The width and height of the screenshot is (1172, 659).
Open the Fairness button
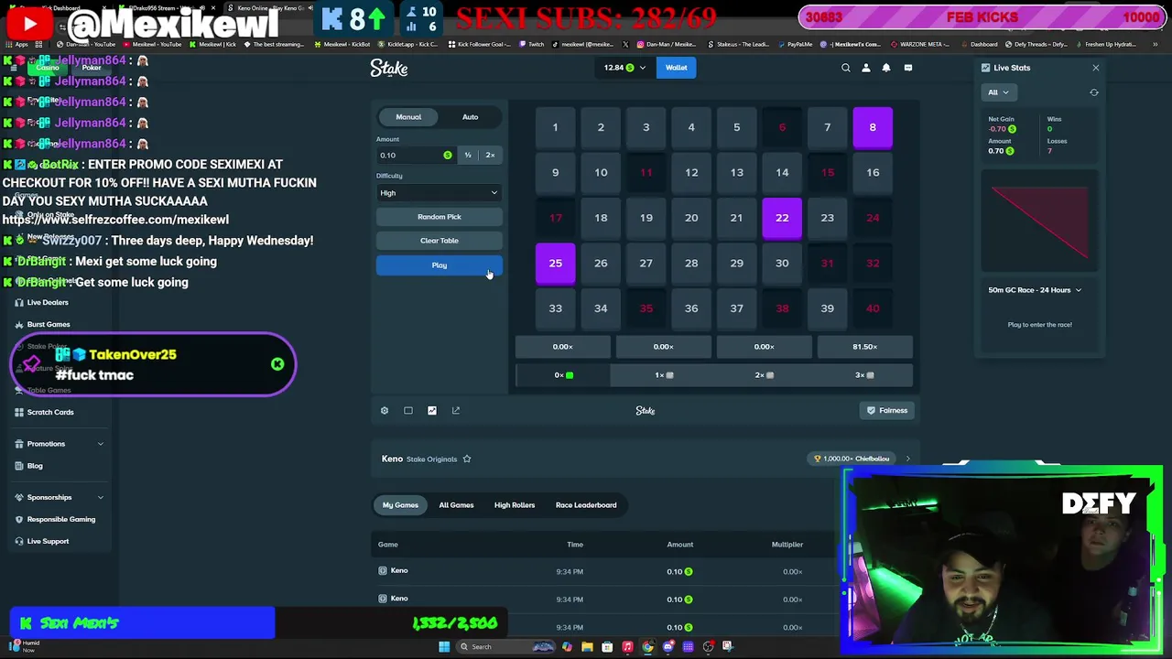tap(887, 411)
